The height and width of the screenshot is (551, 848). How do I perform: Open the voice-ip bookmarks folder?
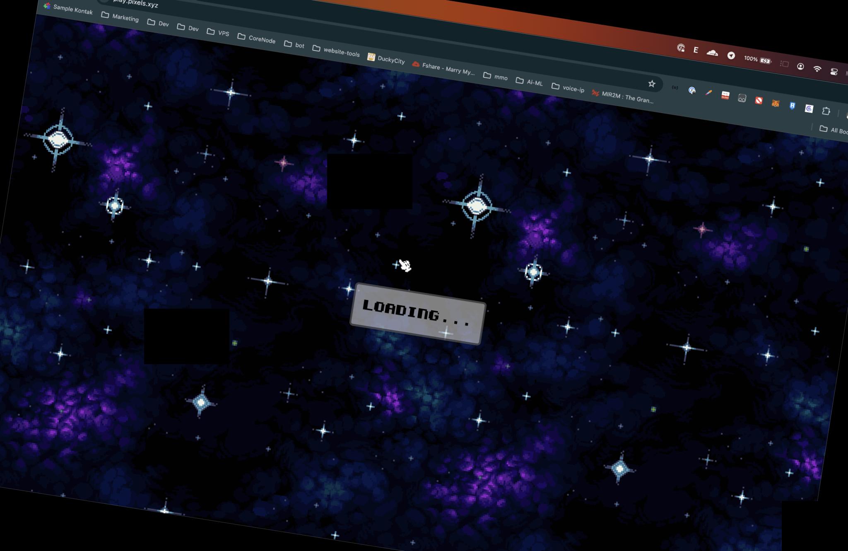[x=568, y=88]
